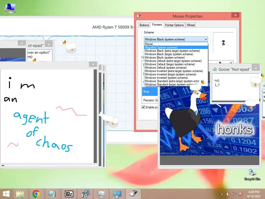The height and width of the screenshot is (199, 265).
Task: Choose Windows Inverted (extra large) scheme
Action: click(x=176, y=71)
